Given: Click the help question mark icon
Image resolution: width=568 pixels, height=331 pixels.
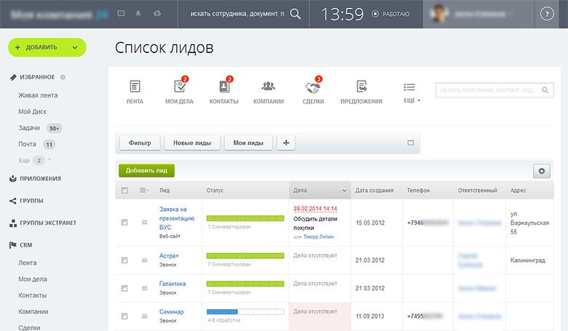Looking at the screenshot, I should 548,14.
